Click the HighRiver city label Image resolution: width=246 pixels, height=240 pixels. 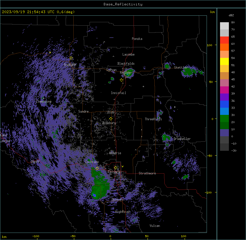[x=123, y=212]
